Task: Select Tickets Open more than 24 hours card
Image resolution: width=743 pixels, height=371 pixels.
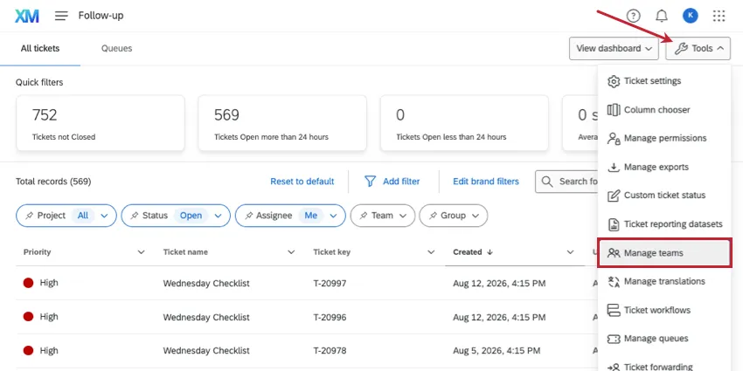Action: click(x=282, y=123)
